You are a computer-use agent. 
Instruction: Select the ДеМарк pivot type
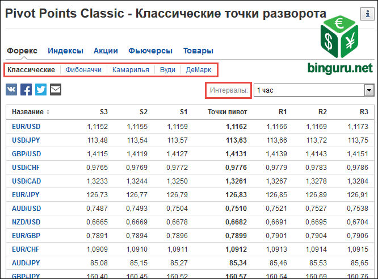(199, 70)
